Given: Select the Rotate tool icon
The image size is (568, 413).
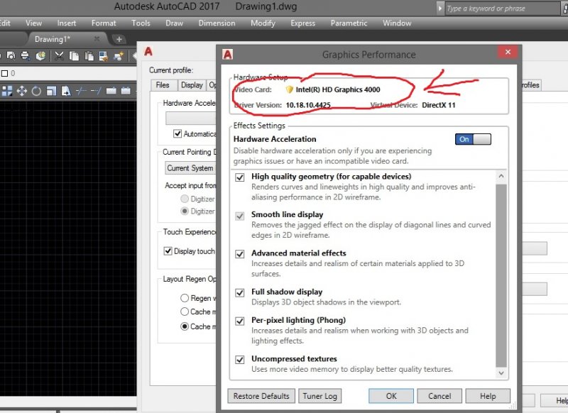Looking at the screenshot, I should tap(36, 91).
